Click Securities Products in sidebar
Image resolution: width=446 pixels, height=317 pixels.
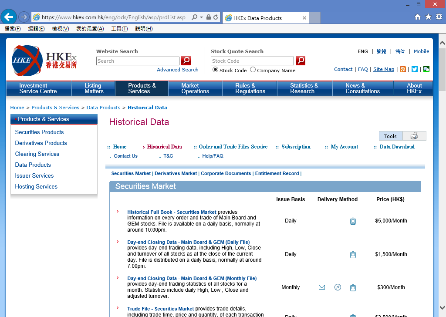[x=39, y=132]
